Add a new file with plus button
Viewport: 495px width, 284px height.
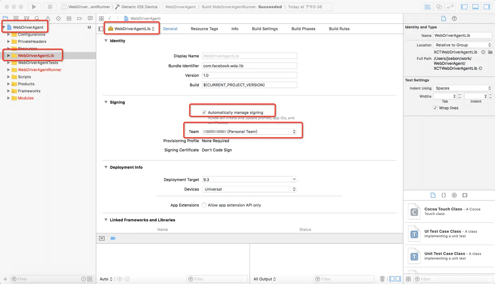5,279
